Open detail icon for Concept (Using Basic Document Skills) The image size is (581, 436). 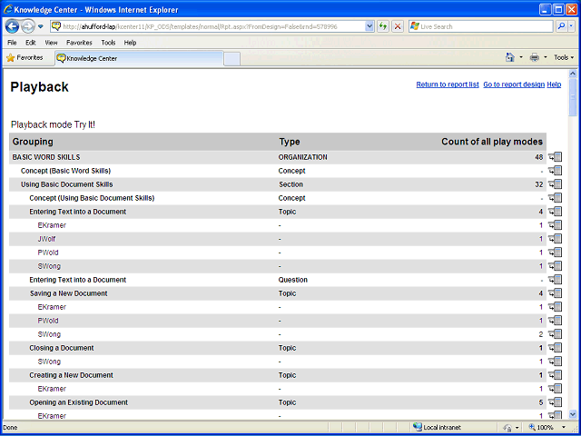[x=556, y=198]
